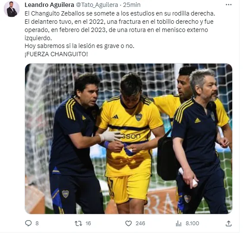Click the ¡FUERZA CHANGUITO! text line
The width and height of the screenshot is (243, 233).
pos(56,54)
